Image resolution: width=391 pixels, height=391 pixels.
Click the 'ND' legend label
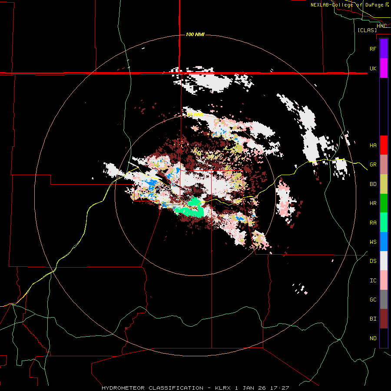click(x=373, y=338)
